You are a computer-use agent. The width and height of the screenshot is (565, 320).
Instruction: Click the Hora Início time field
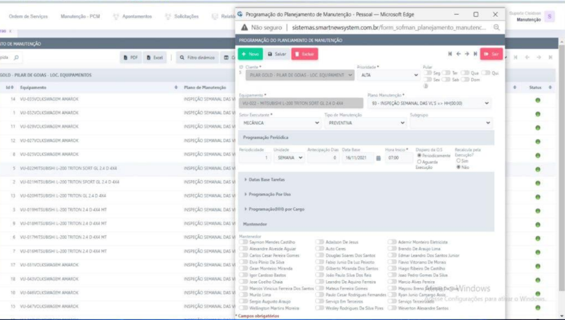pyautogui.click(x=398, y=158)
